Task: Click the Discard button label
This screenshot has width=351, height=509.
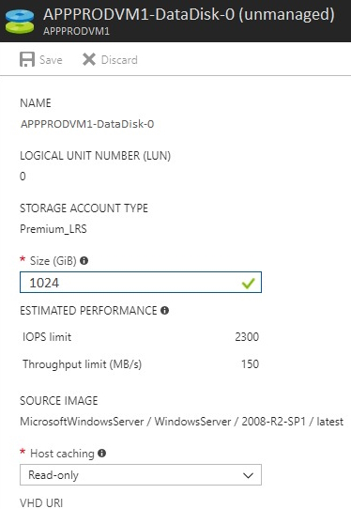Action: point(119,60)
